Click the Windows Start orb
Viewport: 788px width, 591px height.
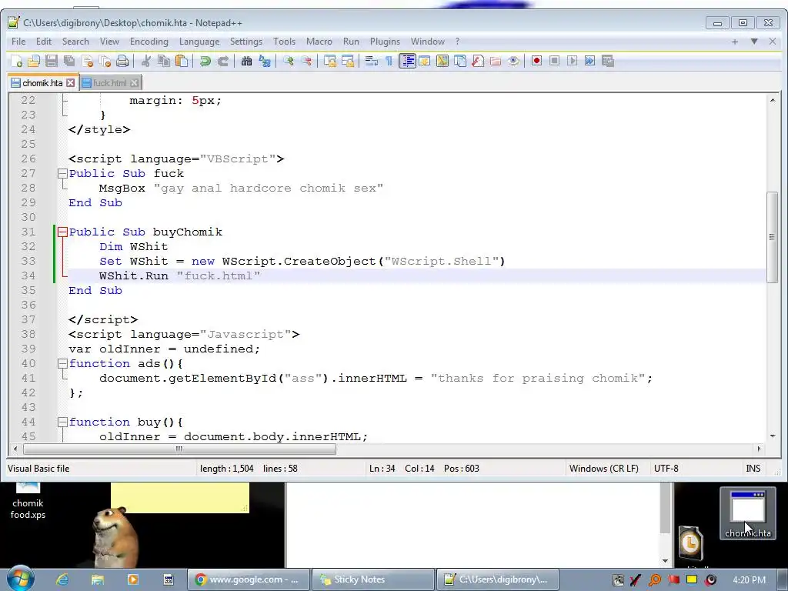[21, 579]
